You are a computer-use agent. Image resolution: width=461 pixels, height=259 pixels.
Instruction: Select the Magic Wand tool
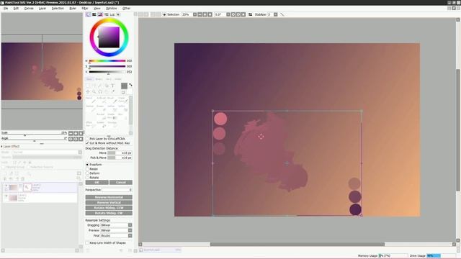click(100, 86)
